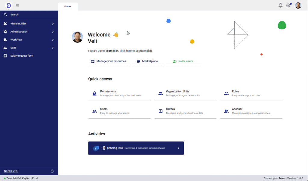Expand the SaaS menu chevron
Image resolution: width=308 pixels, height=181 pixels.
[x=53, y=48]
